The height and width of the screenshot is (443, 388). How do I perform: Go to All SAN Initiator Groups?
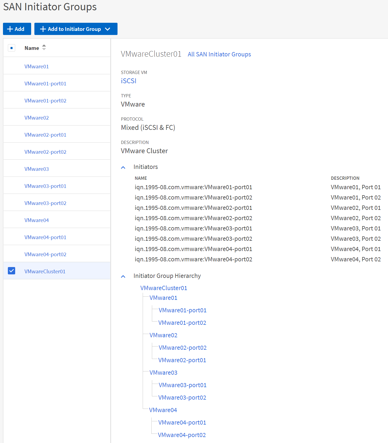coord(219,54)
